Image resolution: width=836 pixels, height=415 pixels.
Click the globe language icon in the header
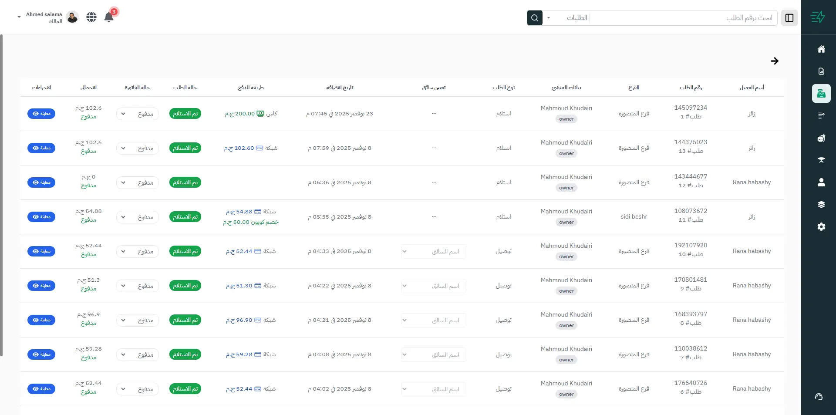point(91,17)
